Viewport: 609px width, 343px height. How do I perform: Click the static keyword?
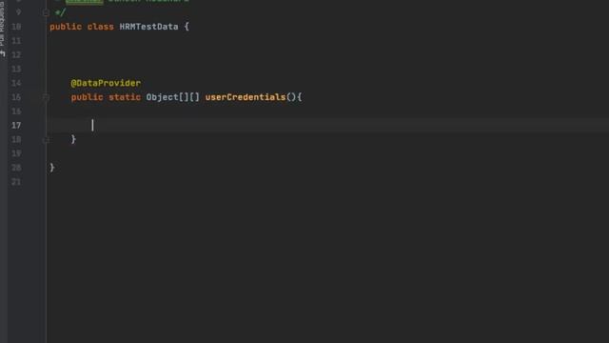125,97
